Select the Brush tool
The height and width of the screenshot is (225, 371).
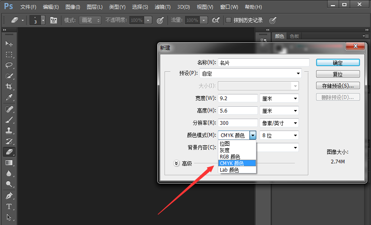pos(9,120)
